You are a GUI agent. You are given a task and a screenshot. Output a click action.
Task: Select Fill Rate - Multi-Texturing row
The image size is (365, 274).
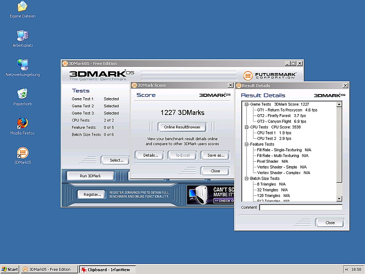(282, 156)
